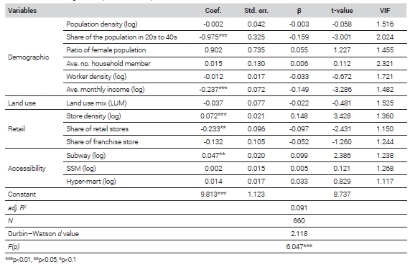Click the Subway (log) row label
Screen dimensions: 410x272
point(85,156)
